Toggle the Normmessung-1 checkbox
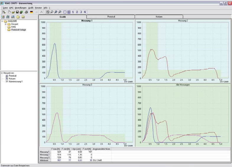 7,81
